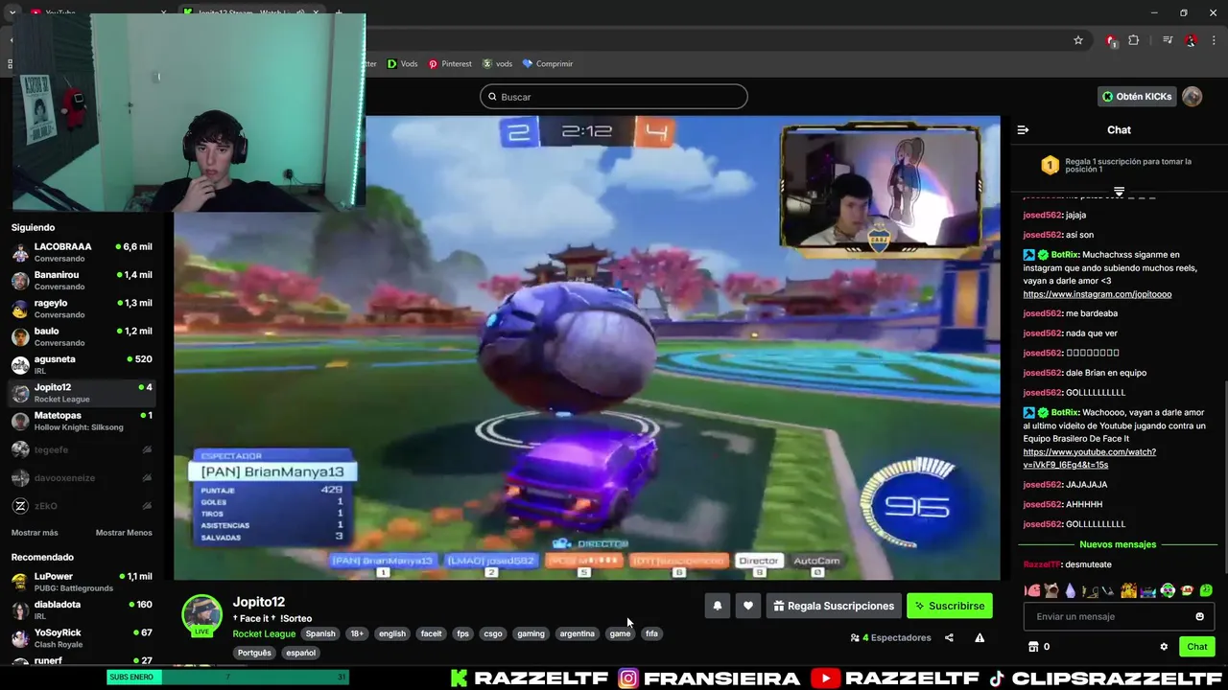This screenshot has width=1228, height=690.
Task: Click the gold position 1 badge in chat
Action: pyautogui.click(x=1050, y=166)
